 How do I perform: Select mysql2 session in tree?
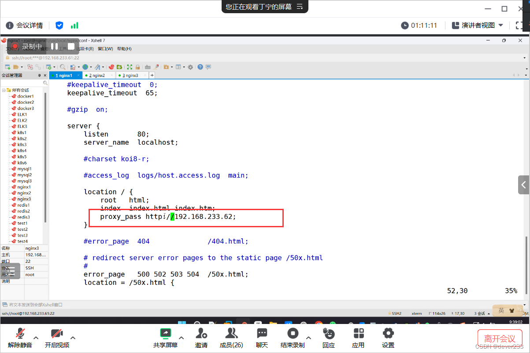point(25,175)
